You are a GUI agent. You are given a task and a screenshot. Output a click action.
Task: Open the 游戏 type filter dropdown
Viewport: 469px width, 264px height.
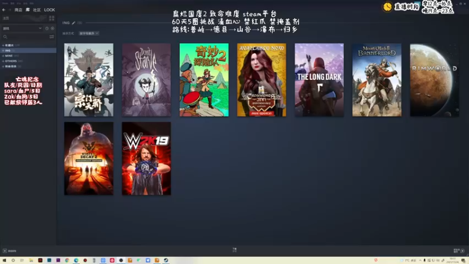coord(22,28)
